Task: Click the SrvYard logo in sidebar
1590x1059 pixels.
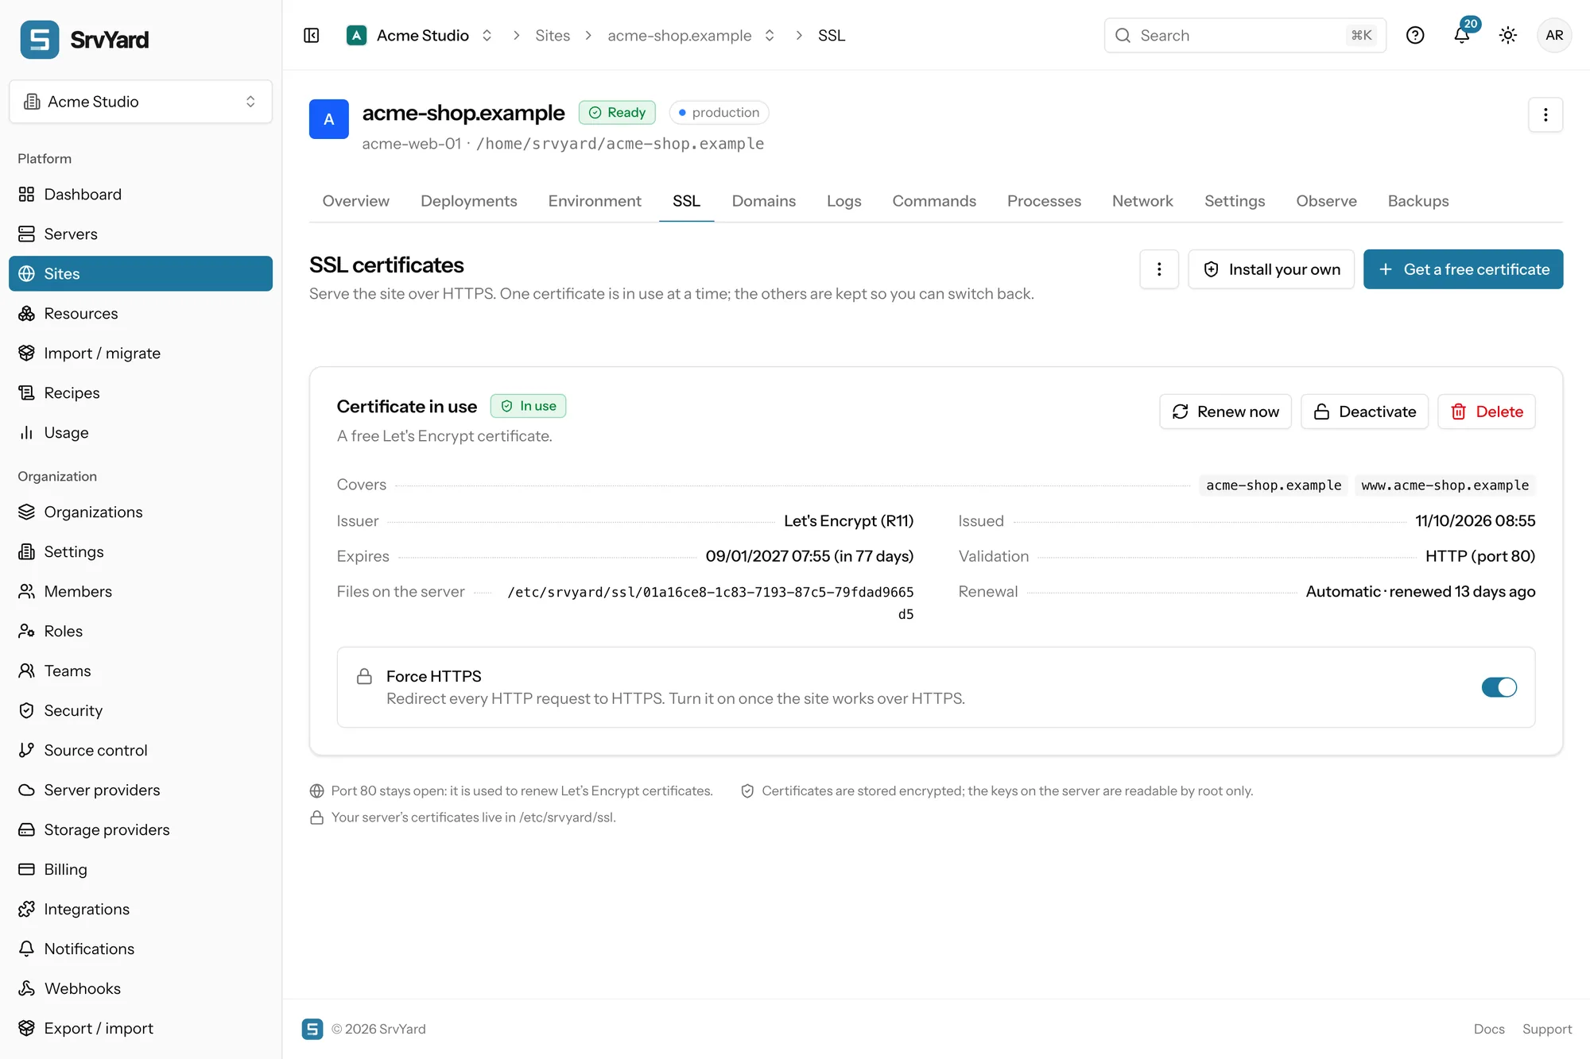Action: 85,40
